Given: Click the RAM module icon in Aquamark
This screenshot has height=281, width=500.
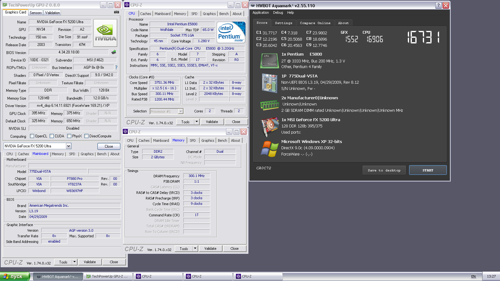Looking at the screenshot, I should tap(269, 105).
